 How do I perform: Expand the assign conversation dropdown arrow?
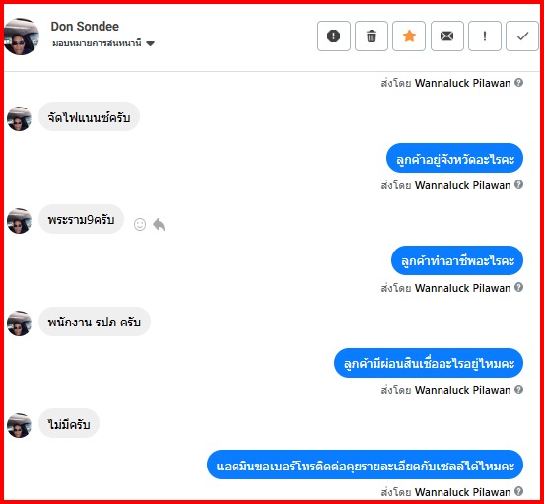[150, 43]
